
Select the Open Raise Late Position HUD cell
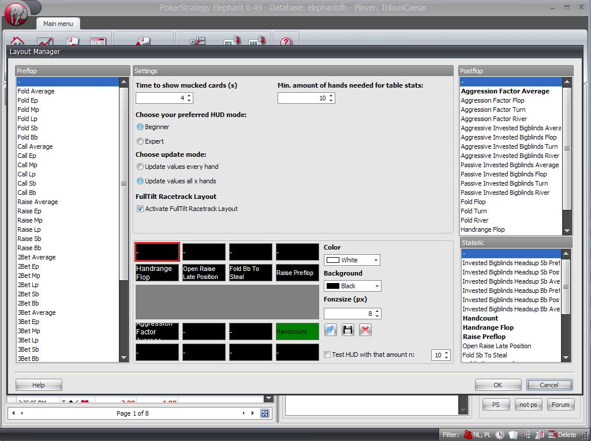[x=204, y=273]
